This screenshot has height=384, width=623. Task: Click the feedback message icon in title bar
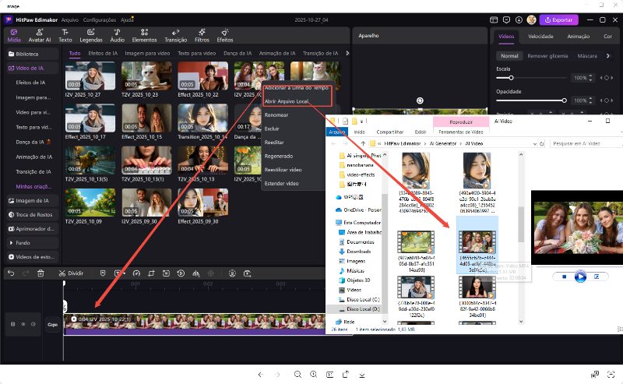click(506, 19)
